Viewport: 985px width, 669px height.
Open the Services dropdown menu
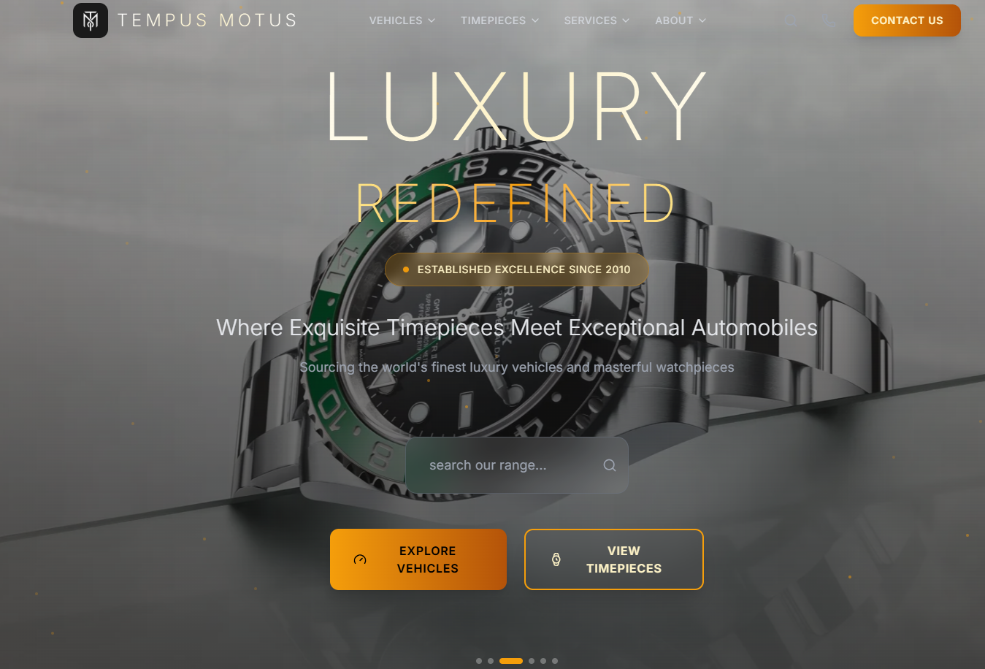click(x=597, y=20)
